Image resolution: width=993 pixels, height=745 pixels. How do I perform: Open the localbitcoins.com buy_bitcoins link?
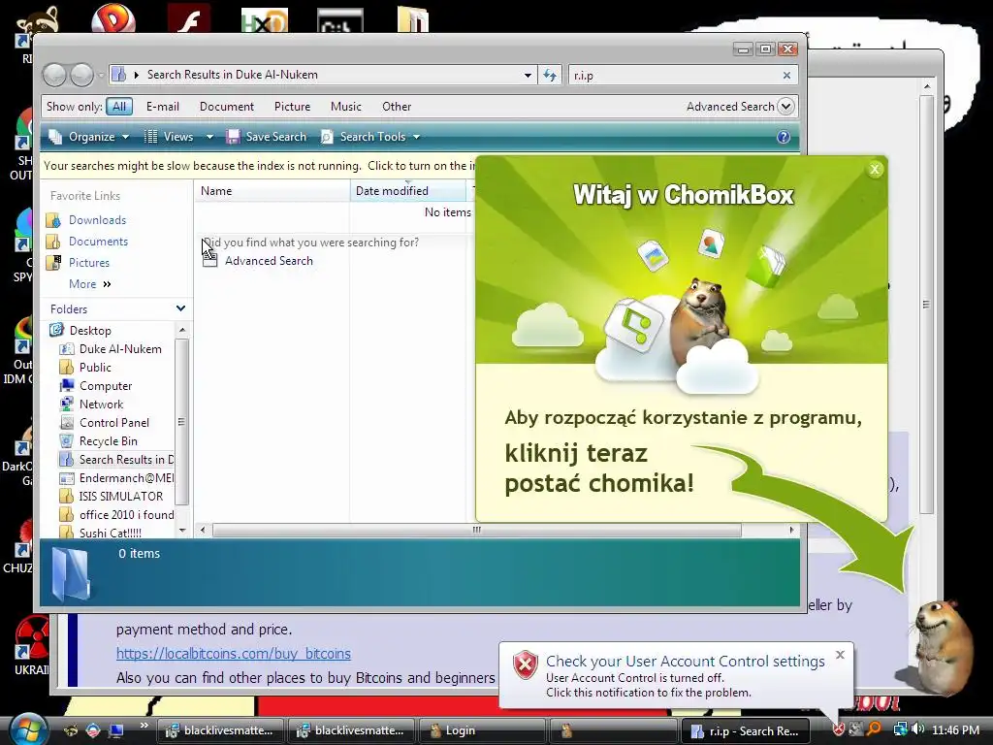point(233,653)
